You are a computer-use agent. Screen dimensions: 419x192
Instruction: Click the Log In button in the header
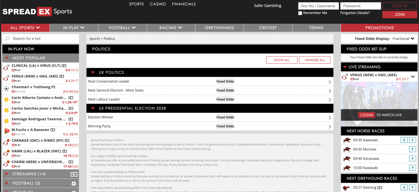pyautogui.click(x=399, y=6)
